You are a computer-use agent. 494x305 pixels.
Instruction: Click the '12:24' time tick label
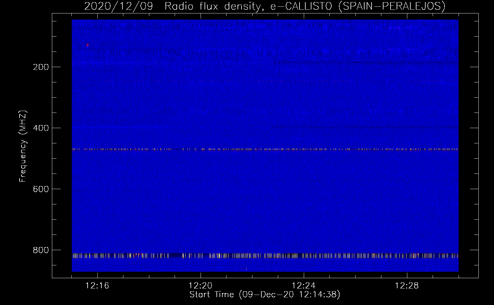point(304,286)
